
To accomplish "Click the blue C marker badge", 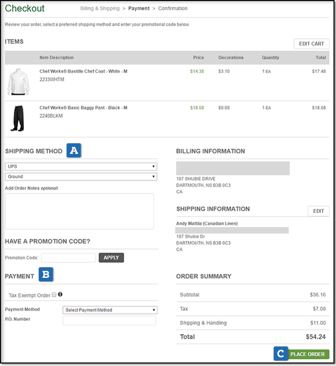I will tap(281, 354).
